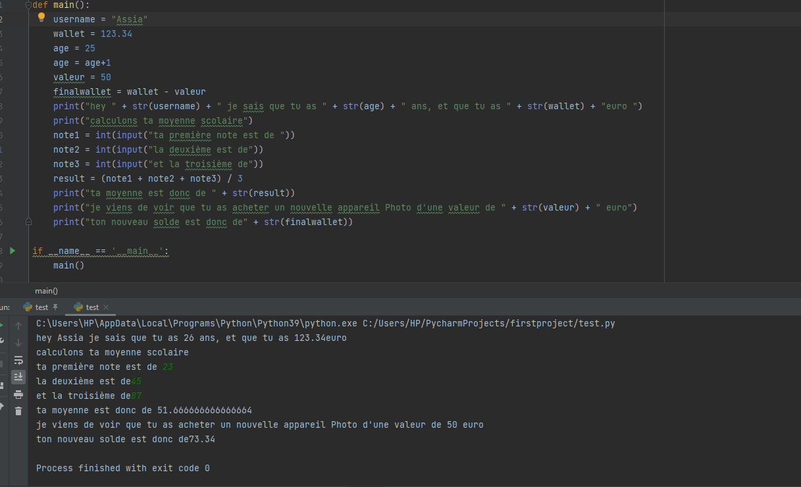The width and height of the screenshot is (801, 487).
Task: Print the console output
Action: pos(18,395)
